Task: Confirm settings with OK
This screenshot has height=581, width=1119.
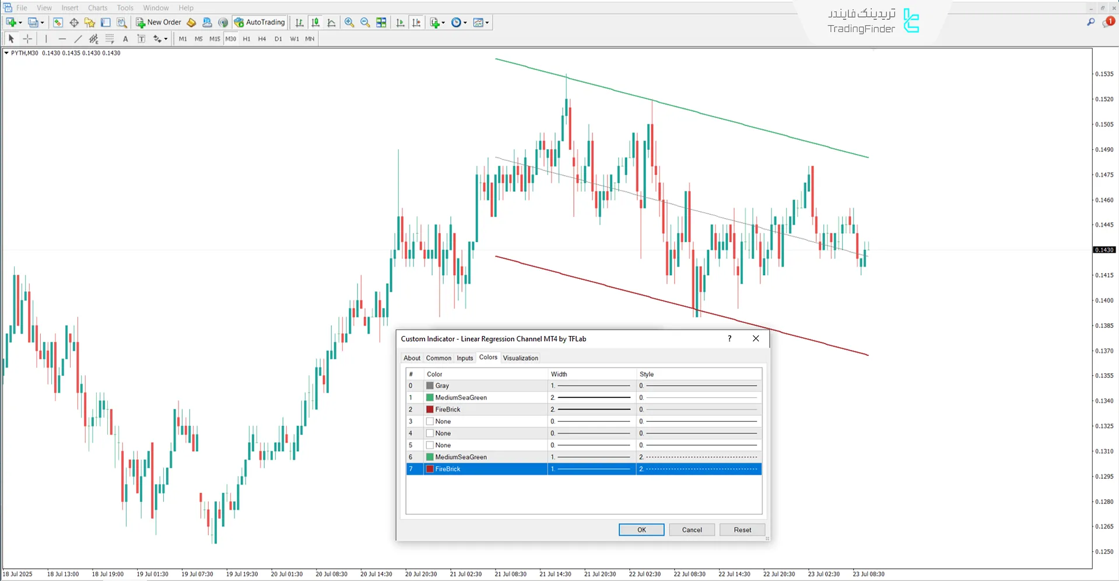Action: tap(641, 529)
